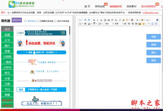
Task: Select the paste plain text icon
Action: pos(132,20)
